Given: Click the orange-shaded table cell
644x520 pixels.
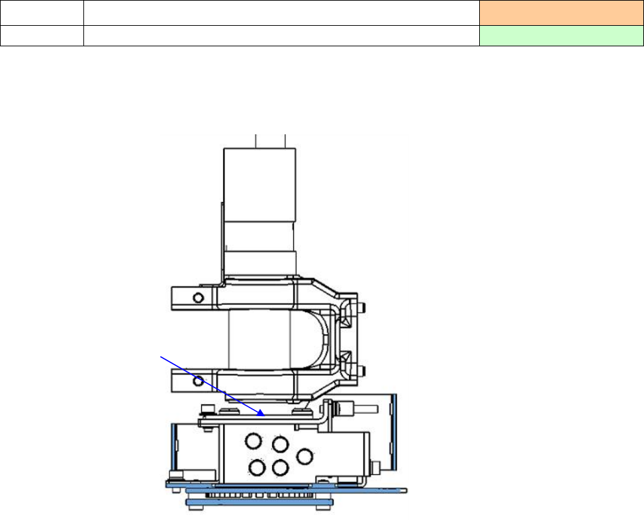Looking at the screenshot, I should click(561, 13).
